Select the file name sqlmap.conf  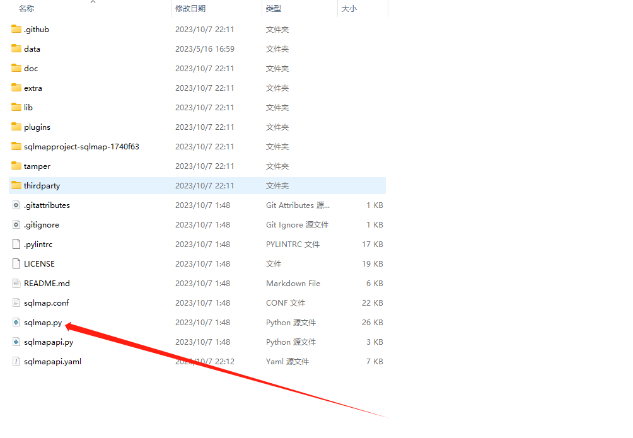pos(47,303)
